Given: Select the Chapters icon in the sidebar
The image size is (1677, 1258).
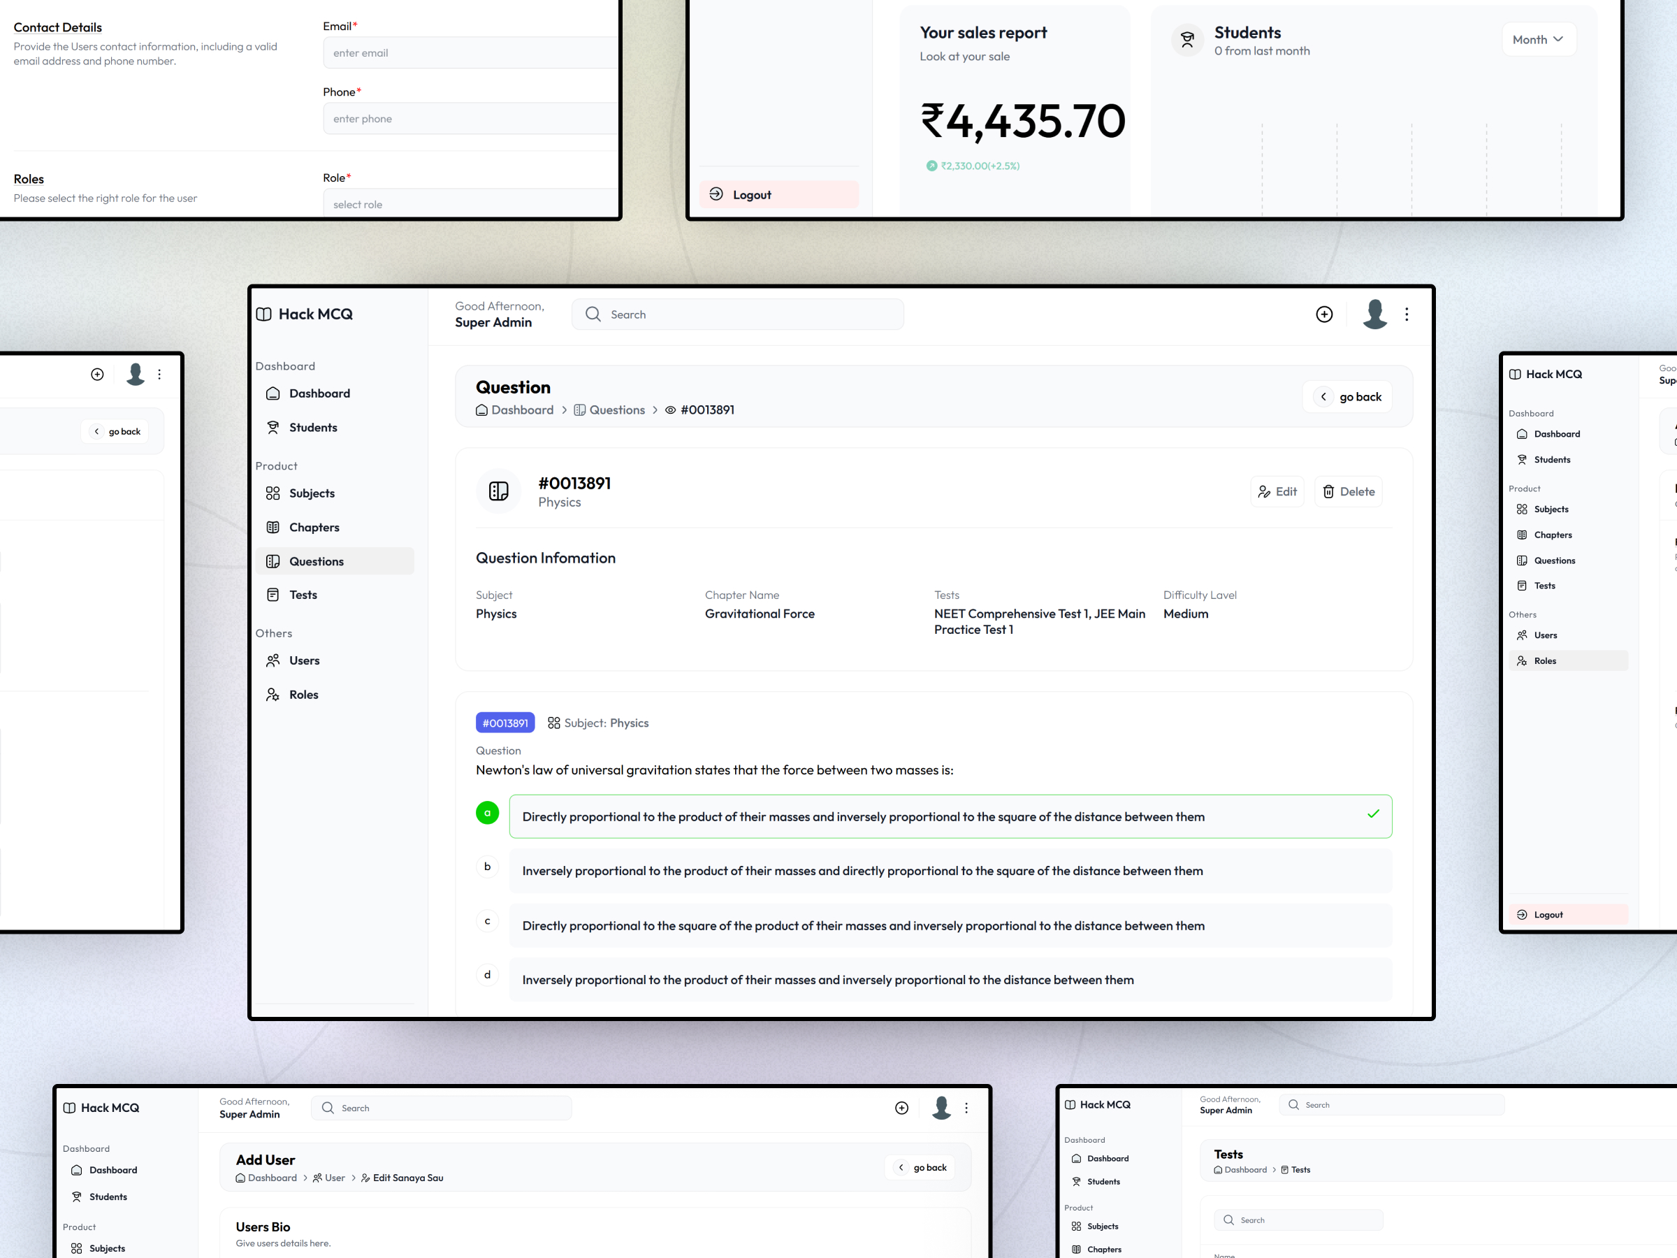Looking at the screenshot, I should pos(274,527).
